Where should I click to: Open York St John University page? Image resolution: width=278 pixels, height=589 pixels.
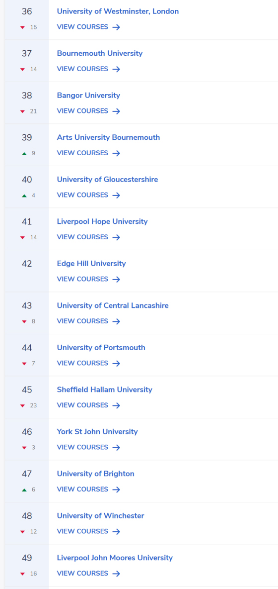click(97, 432)
